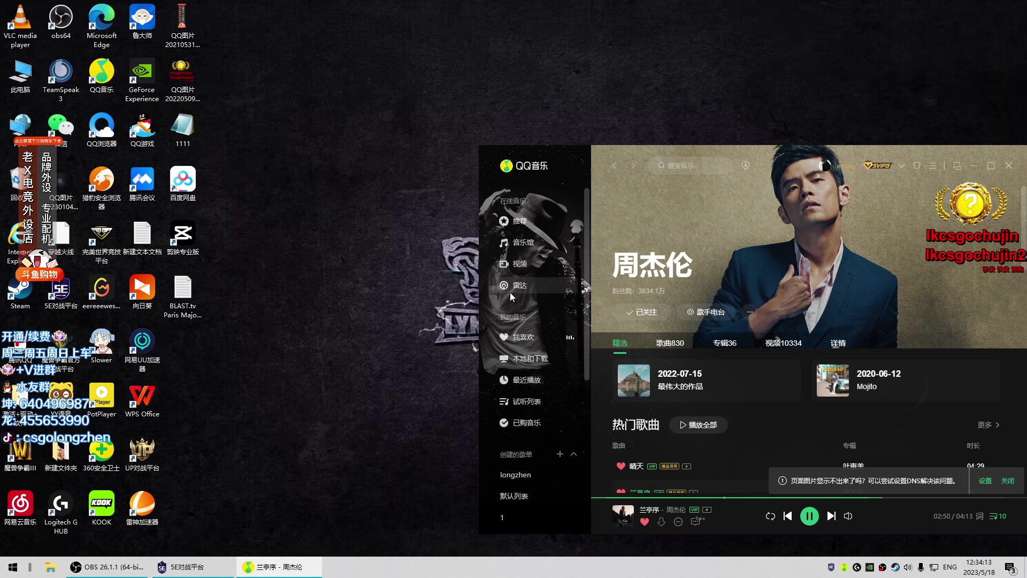This screenshot has width=1027, height=578.
Task: Click the sidebar vertical scrollbar
Action: coord(586,284)
